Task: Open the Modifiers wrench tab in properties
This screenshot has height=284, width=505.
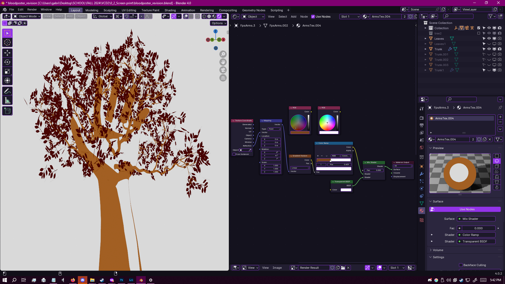Action: (x=422, y=174)
